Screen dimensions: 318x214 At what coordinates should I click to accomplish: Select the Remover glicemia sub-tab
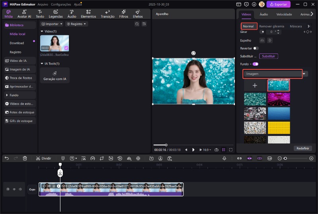pyautogui.click(x=271, y=26)
